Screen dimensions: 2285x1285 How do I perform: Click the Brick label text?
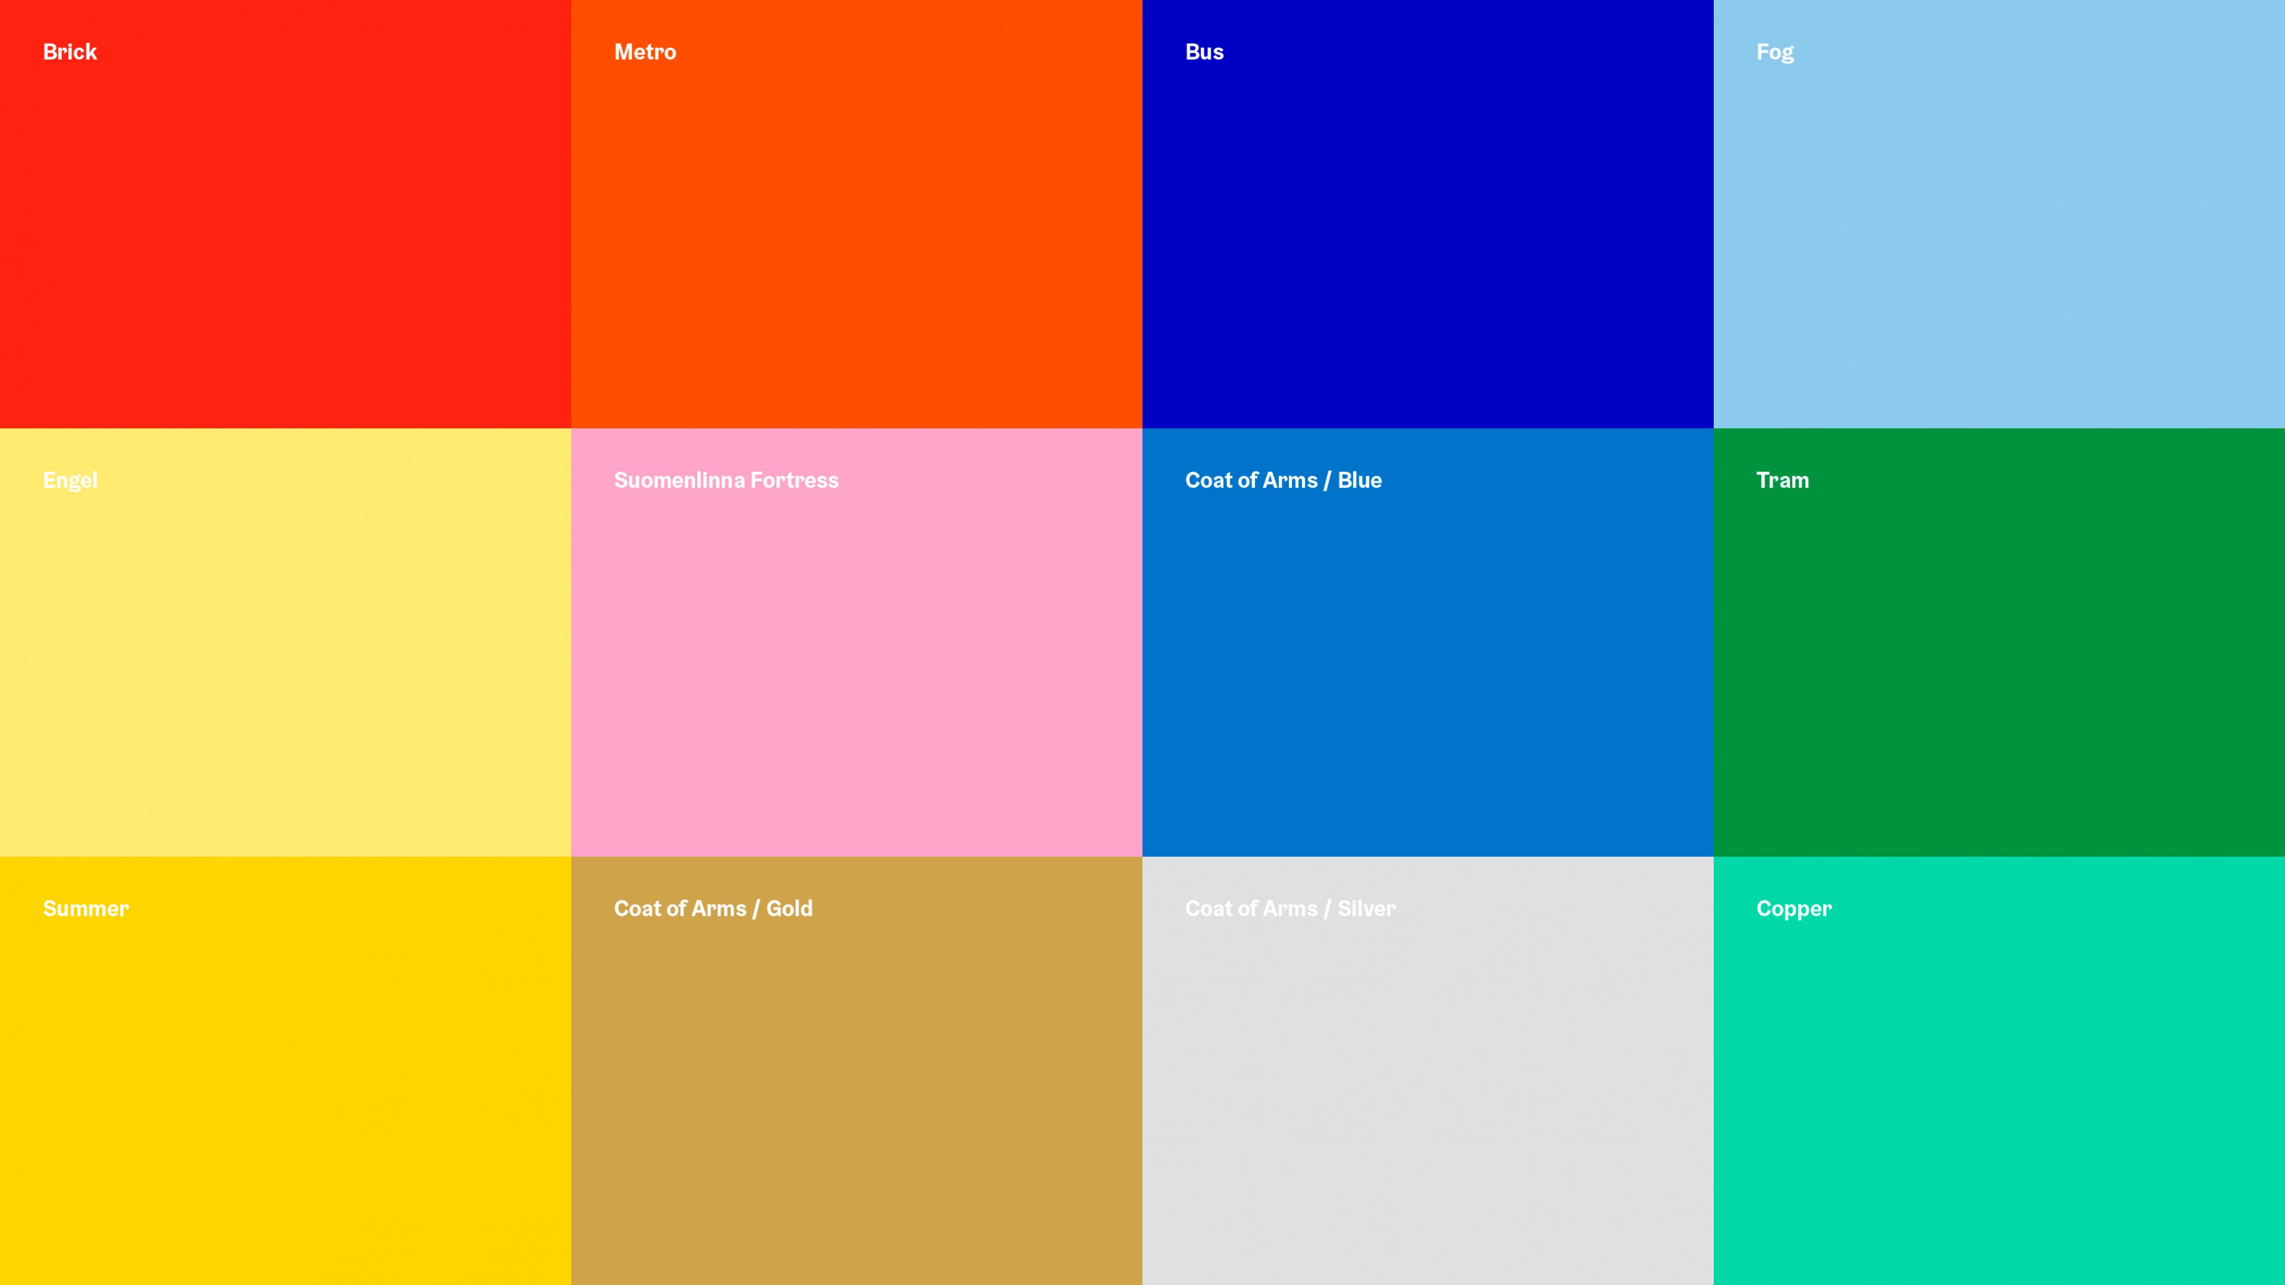(69, 51)
